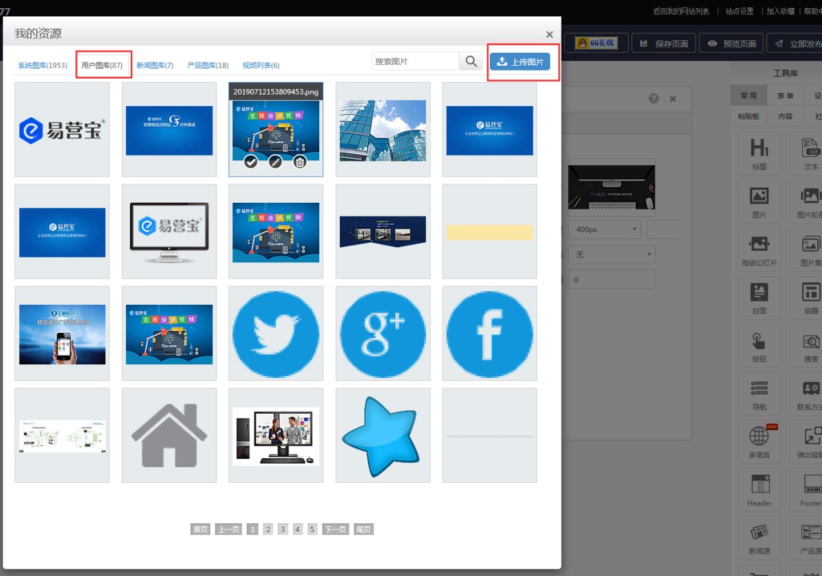Switch to the 系统图库(1953) tab
The height and width of the screenshot is (576, 822).
tap(42, 66)
